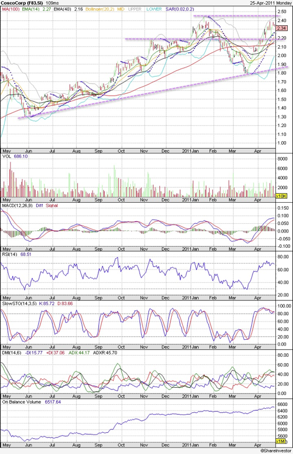Select the RSI(14) panel label
The image size is (293, 454).
pos(9,254)
